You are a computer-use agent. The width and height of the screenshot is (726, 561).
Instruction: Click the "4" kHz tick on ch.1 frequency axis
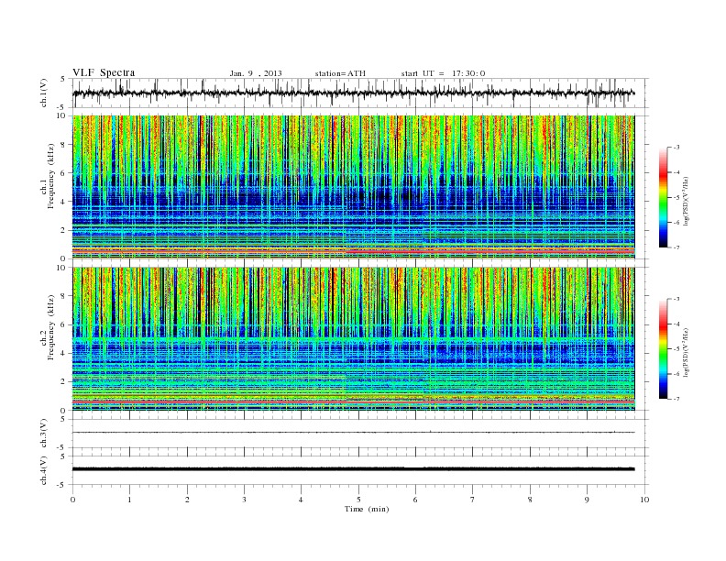[x=64, y=202]
